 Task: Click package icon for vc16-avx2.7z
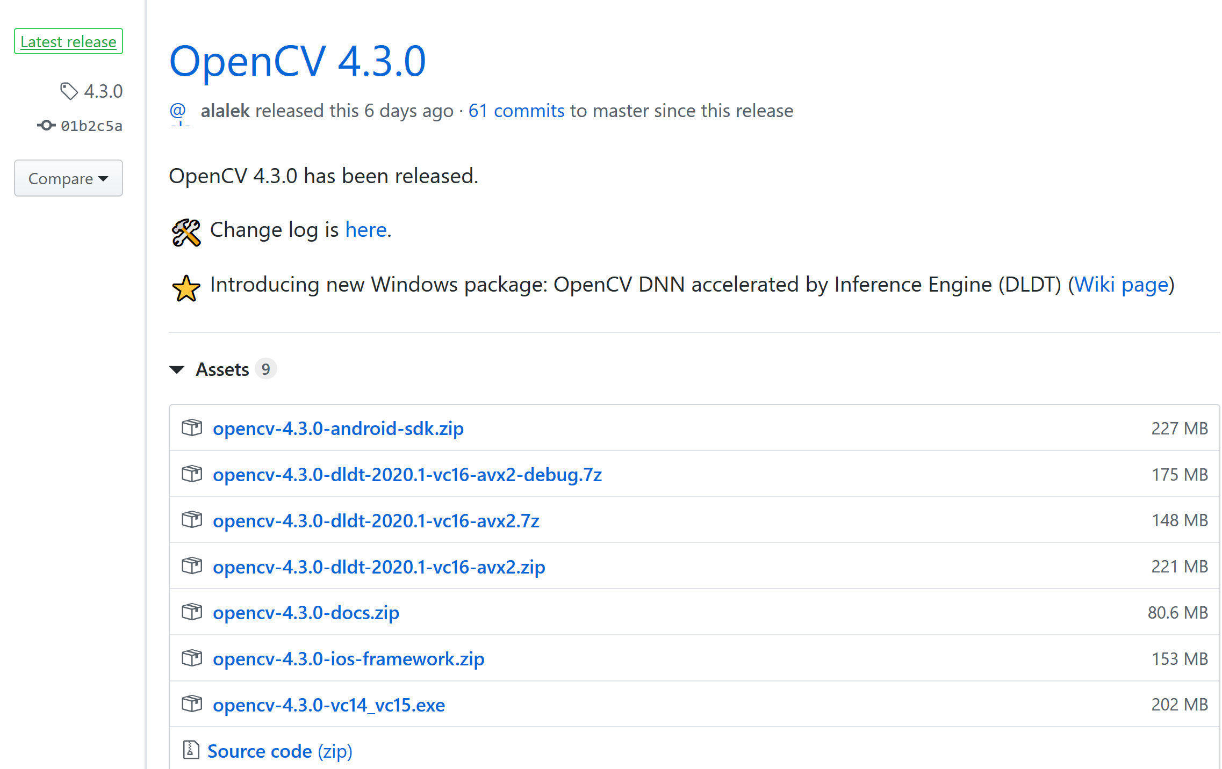click(x=192, y=520)
